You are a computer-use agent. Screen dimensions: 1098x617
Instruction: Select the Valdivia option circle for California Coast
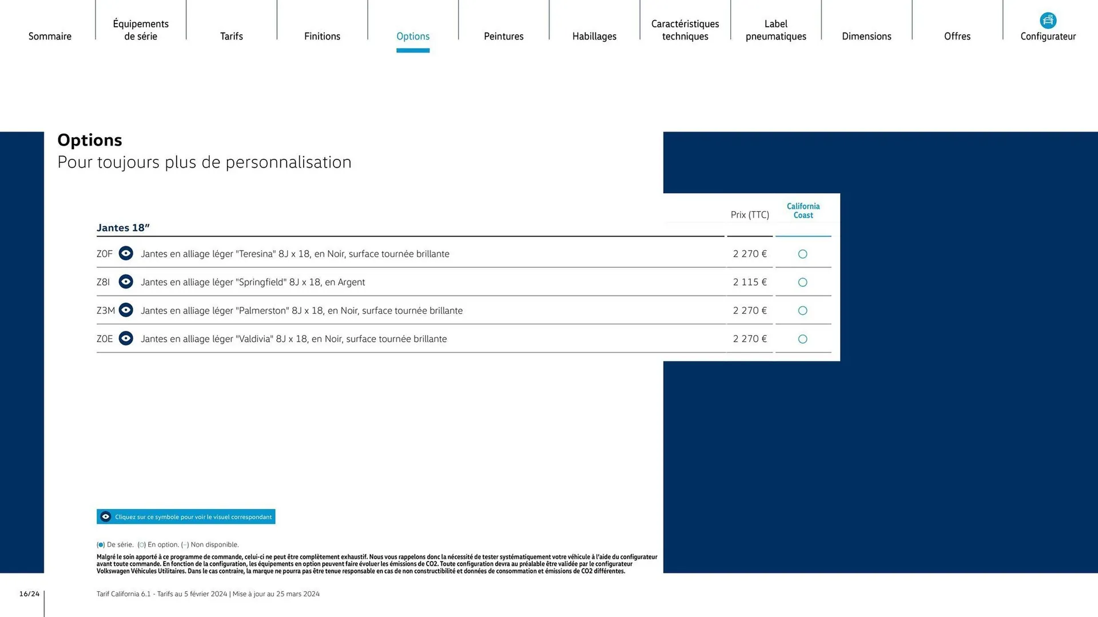802,339
